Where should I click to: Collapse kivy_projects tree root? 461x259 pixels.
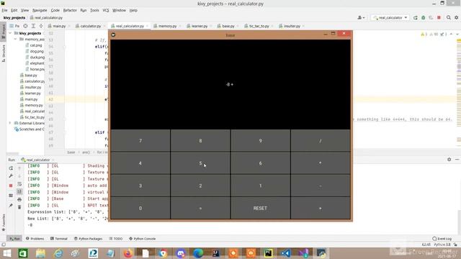click(x=11, y=33)
